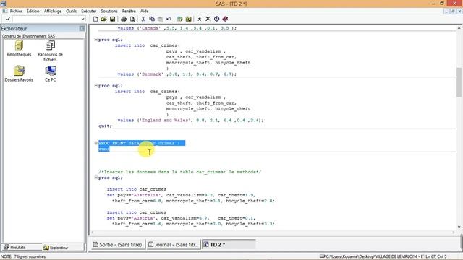Run the program with running-man icon

200,19
